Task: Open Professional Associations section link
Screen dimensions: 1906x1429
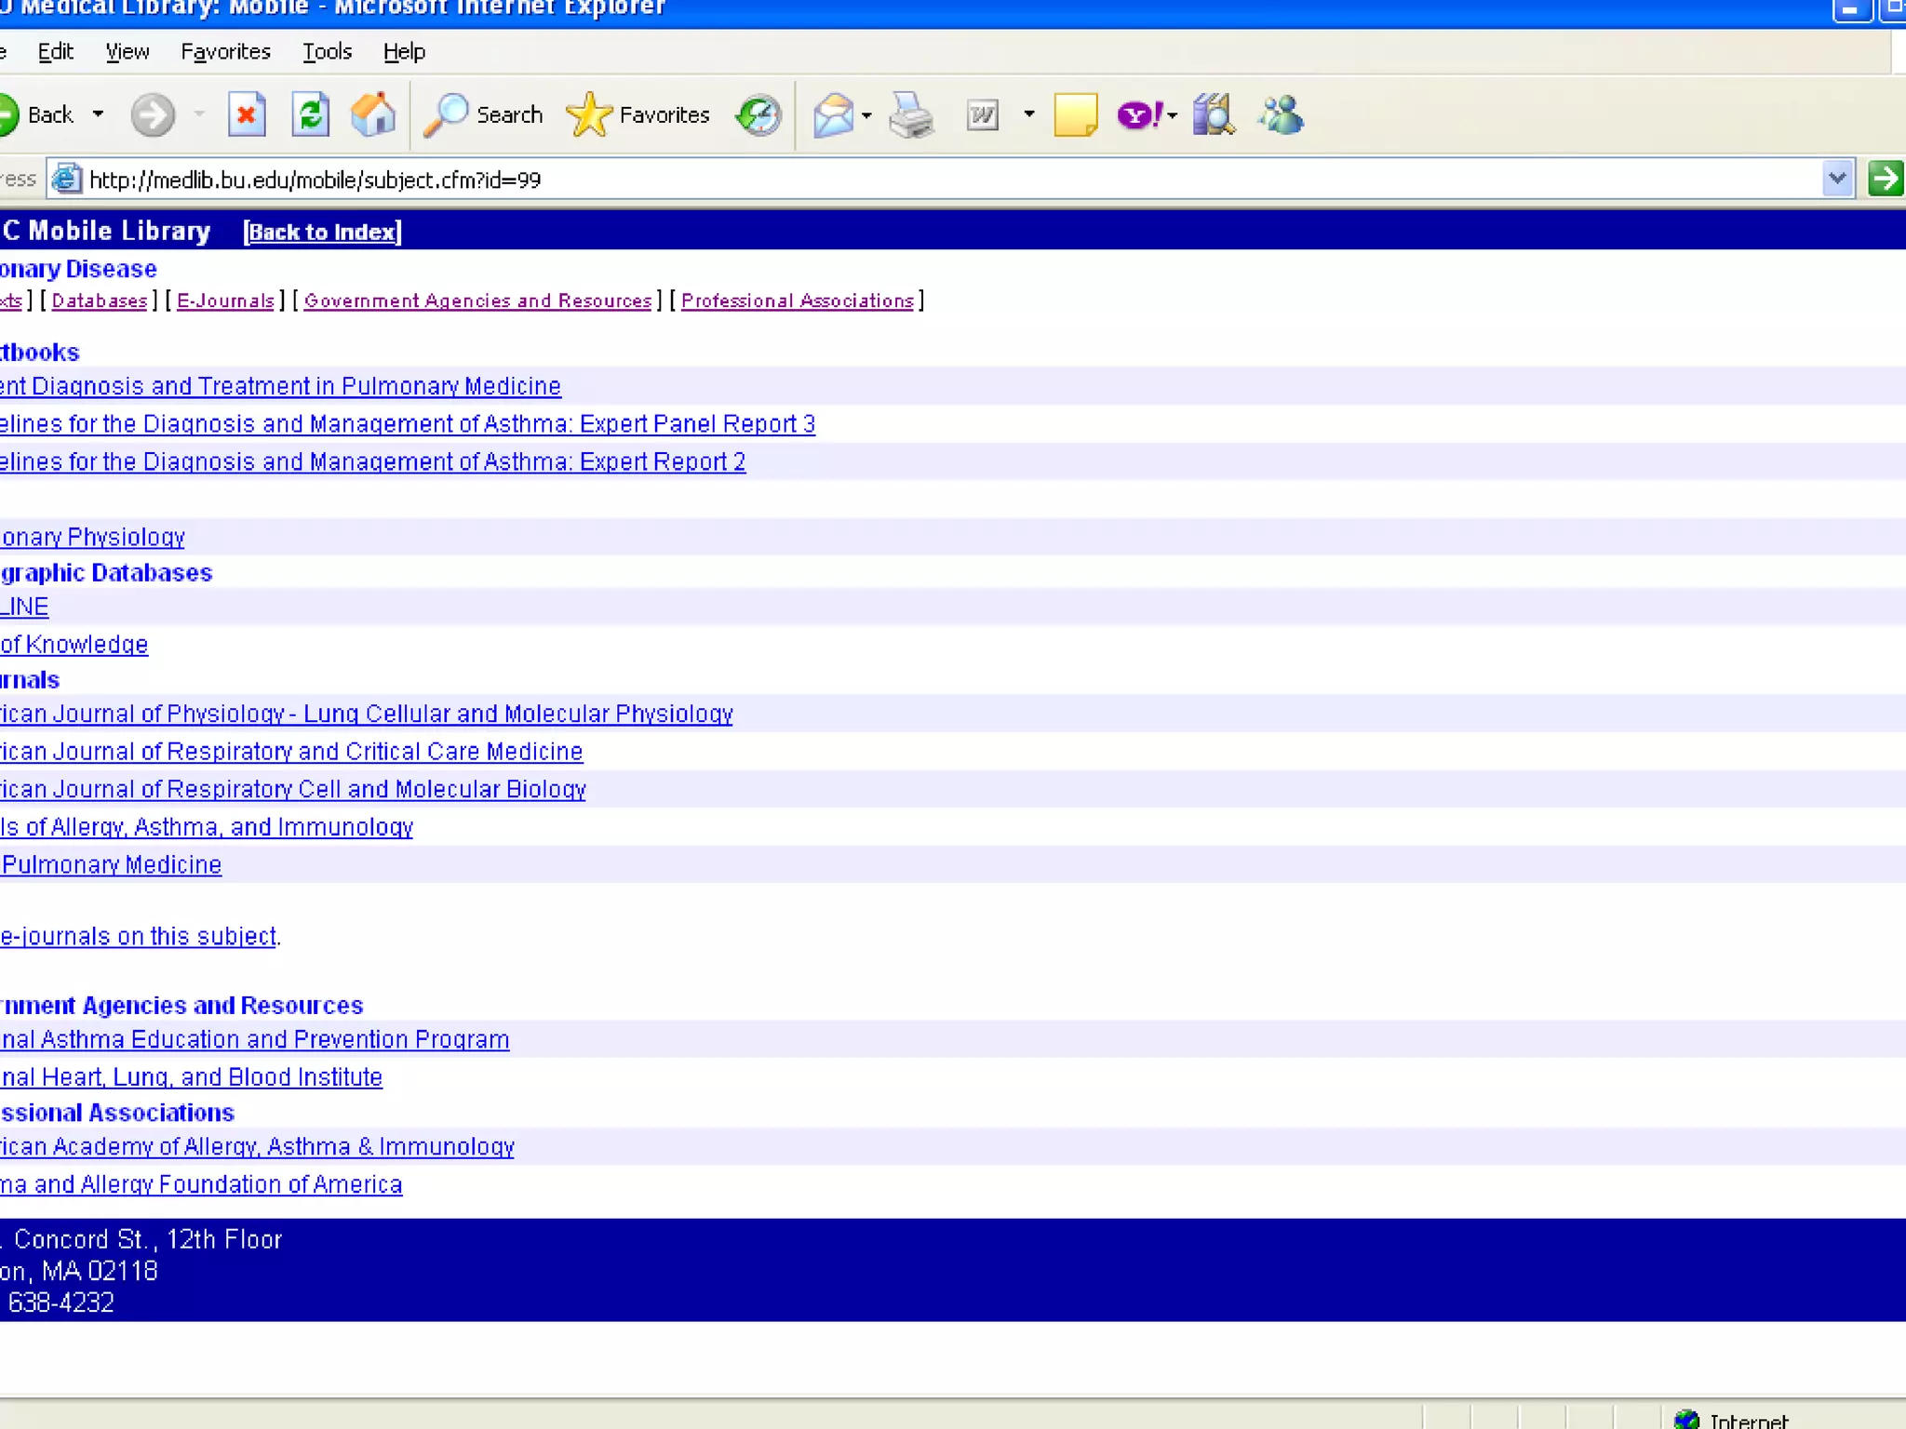Action: tap(797, 300)
